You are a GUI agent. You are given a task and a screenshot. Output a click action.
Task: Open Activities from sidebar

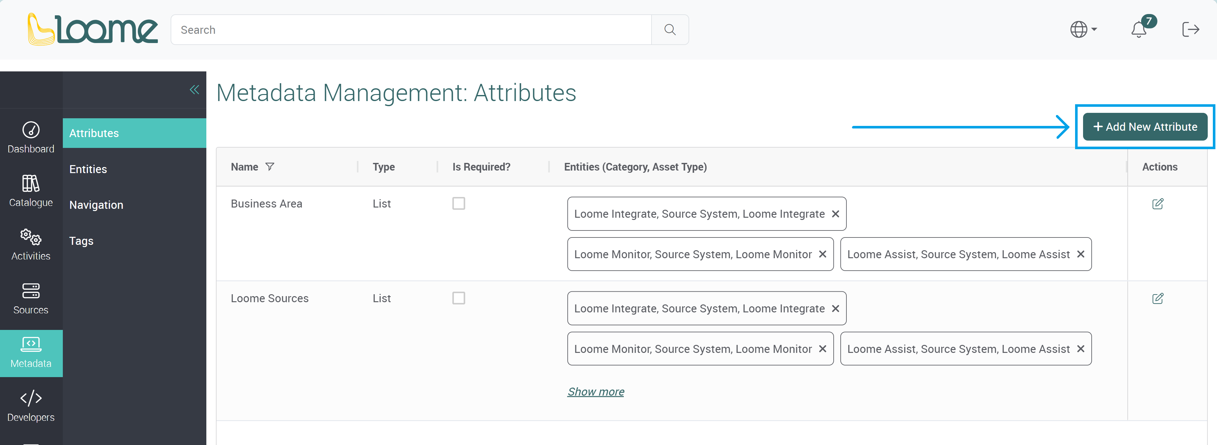tap(31, 245)
